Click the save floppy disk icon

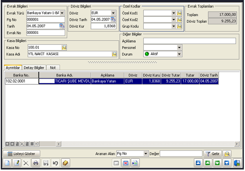[x=46, y=163]
